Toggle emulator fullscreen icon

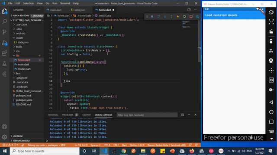click(271, 22)
